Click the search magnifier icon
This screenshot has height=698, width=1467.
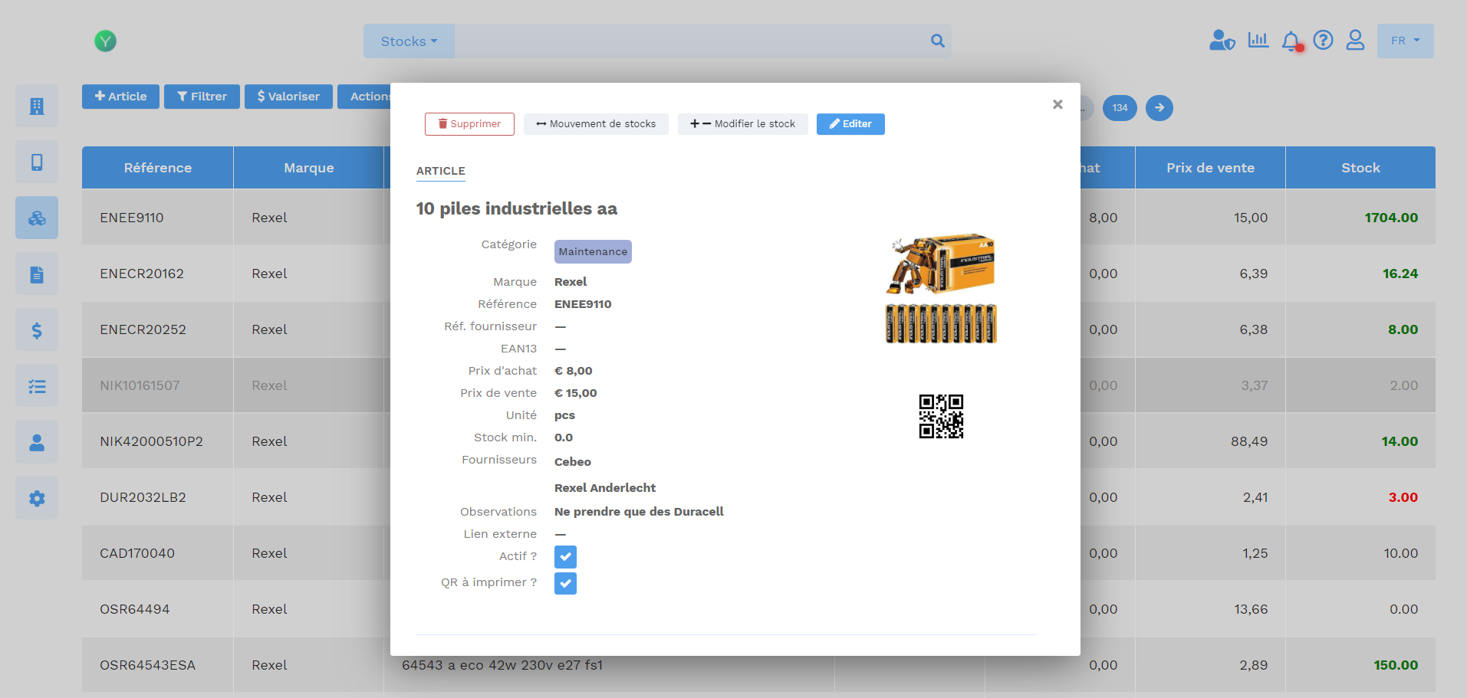(x=937, y=41)
